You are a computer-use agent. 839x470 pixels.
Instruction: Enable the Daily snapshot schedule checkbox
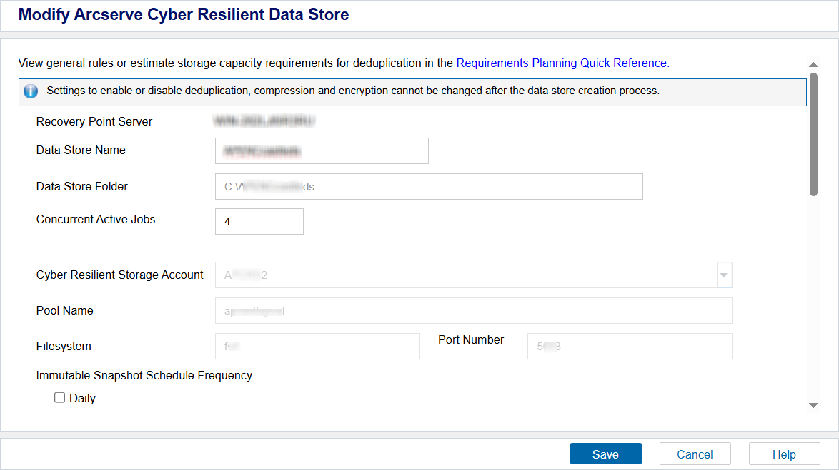60,398
